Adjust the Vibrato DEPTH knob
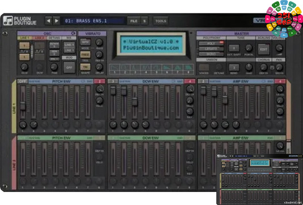This screenshot has height=205, width=303. [99, 55]
